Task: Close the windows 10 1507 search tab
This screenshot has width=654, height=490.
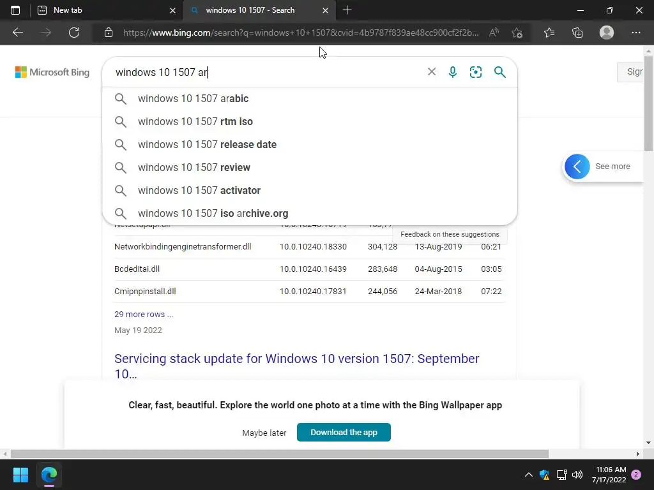Action: pos(325,10)
